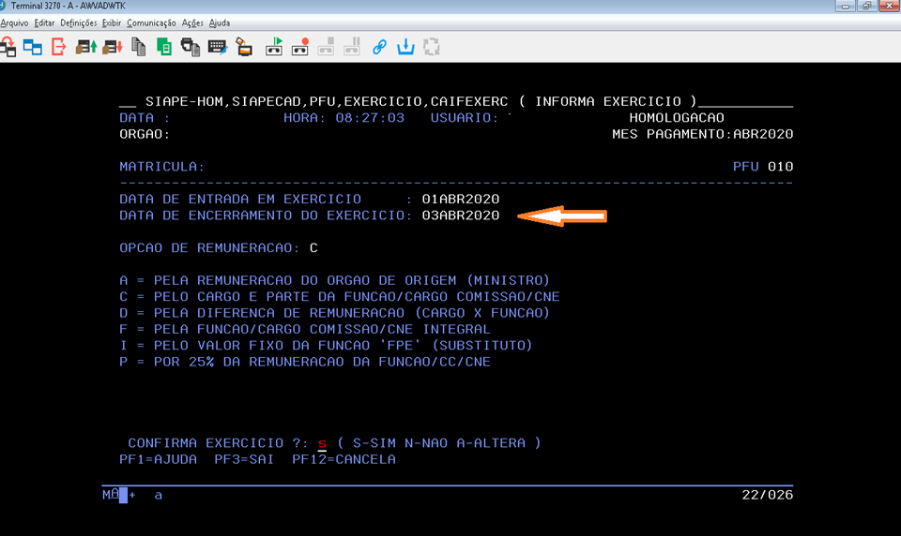
Task: Click the grayed stop macro icon
Action: click(x=326, y=47)
